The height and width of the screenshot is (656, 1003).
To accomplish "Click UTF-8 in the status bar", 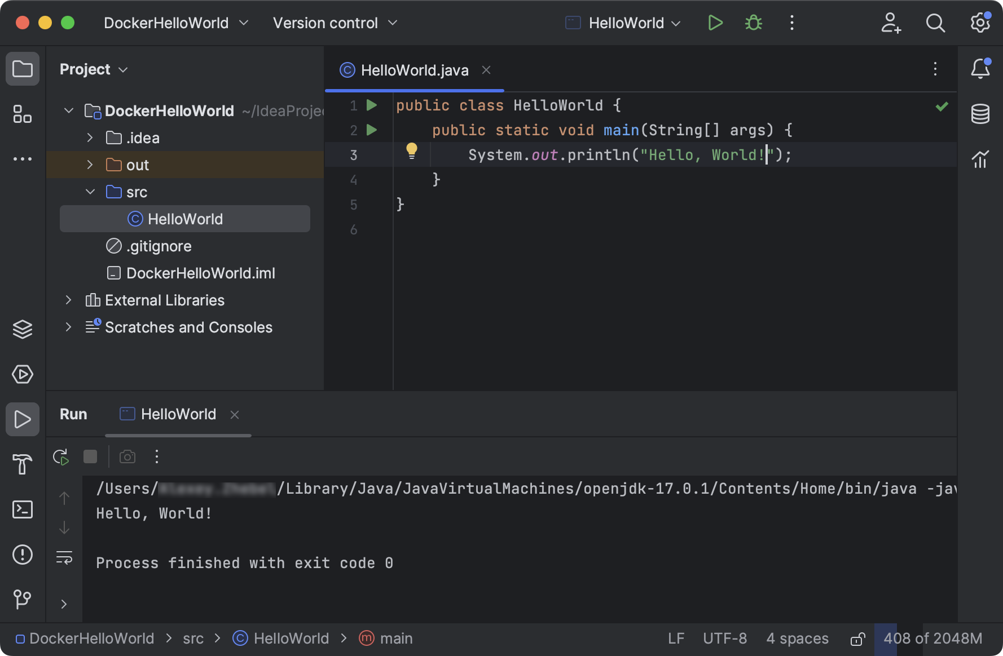I will pyautogui.click(x=725, y=638).
